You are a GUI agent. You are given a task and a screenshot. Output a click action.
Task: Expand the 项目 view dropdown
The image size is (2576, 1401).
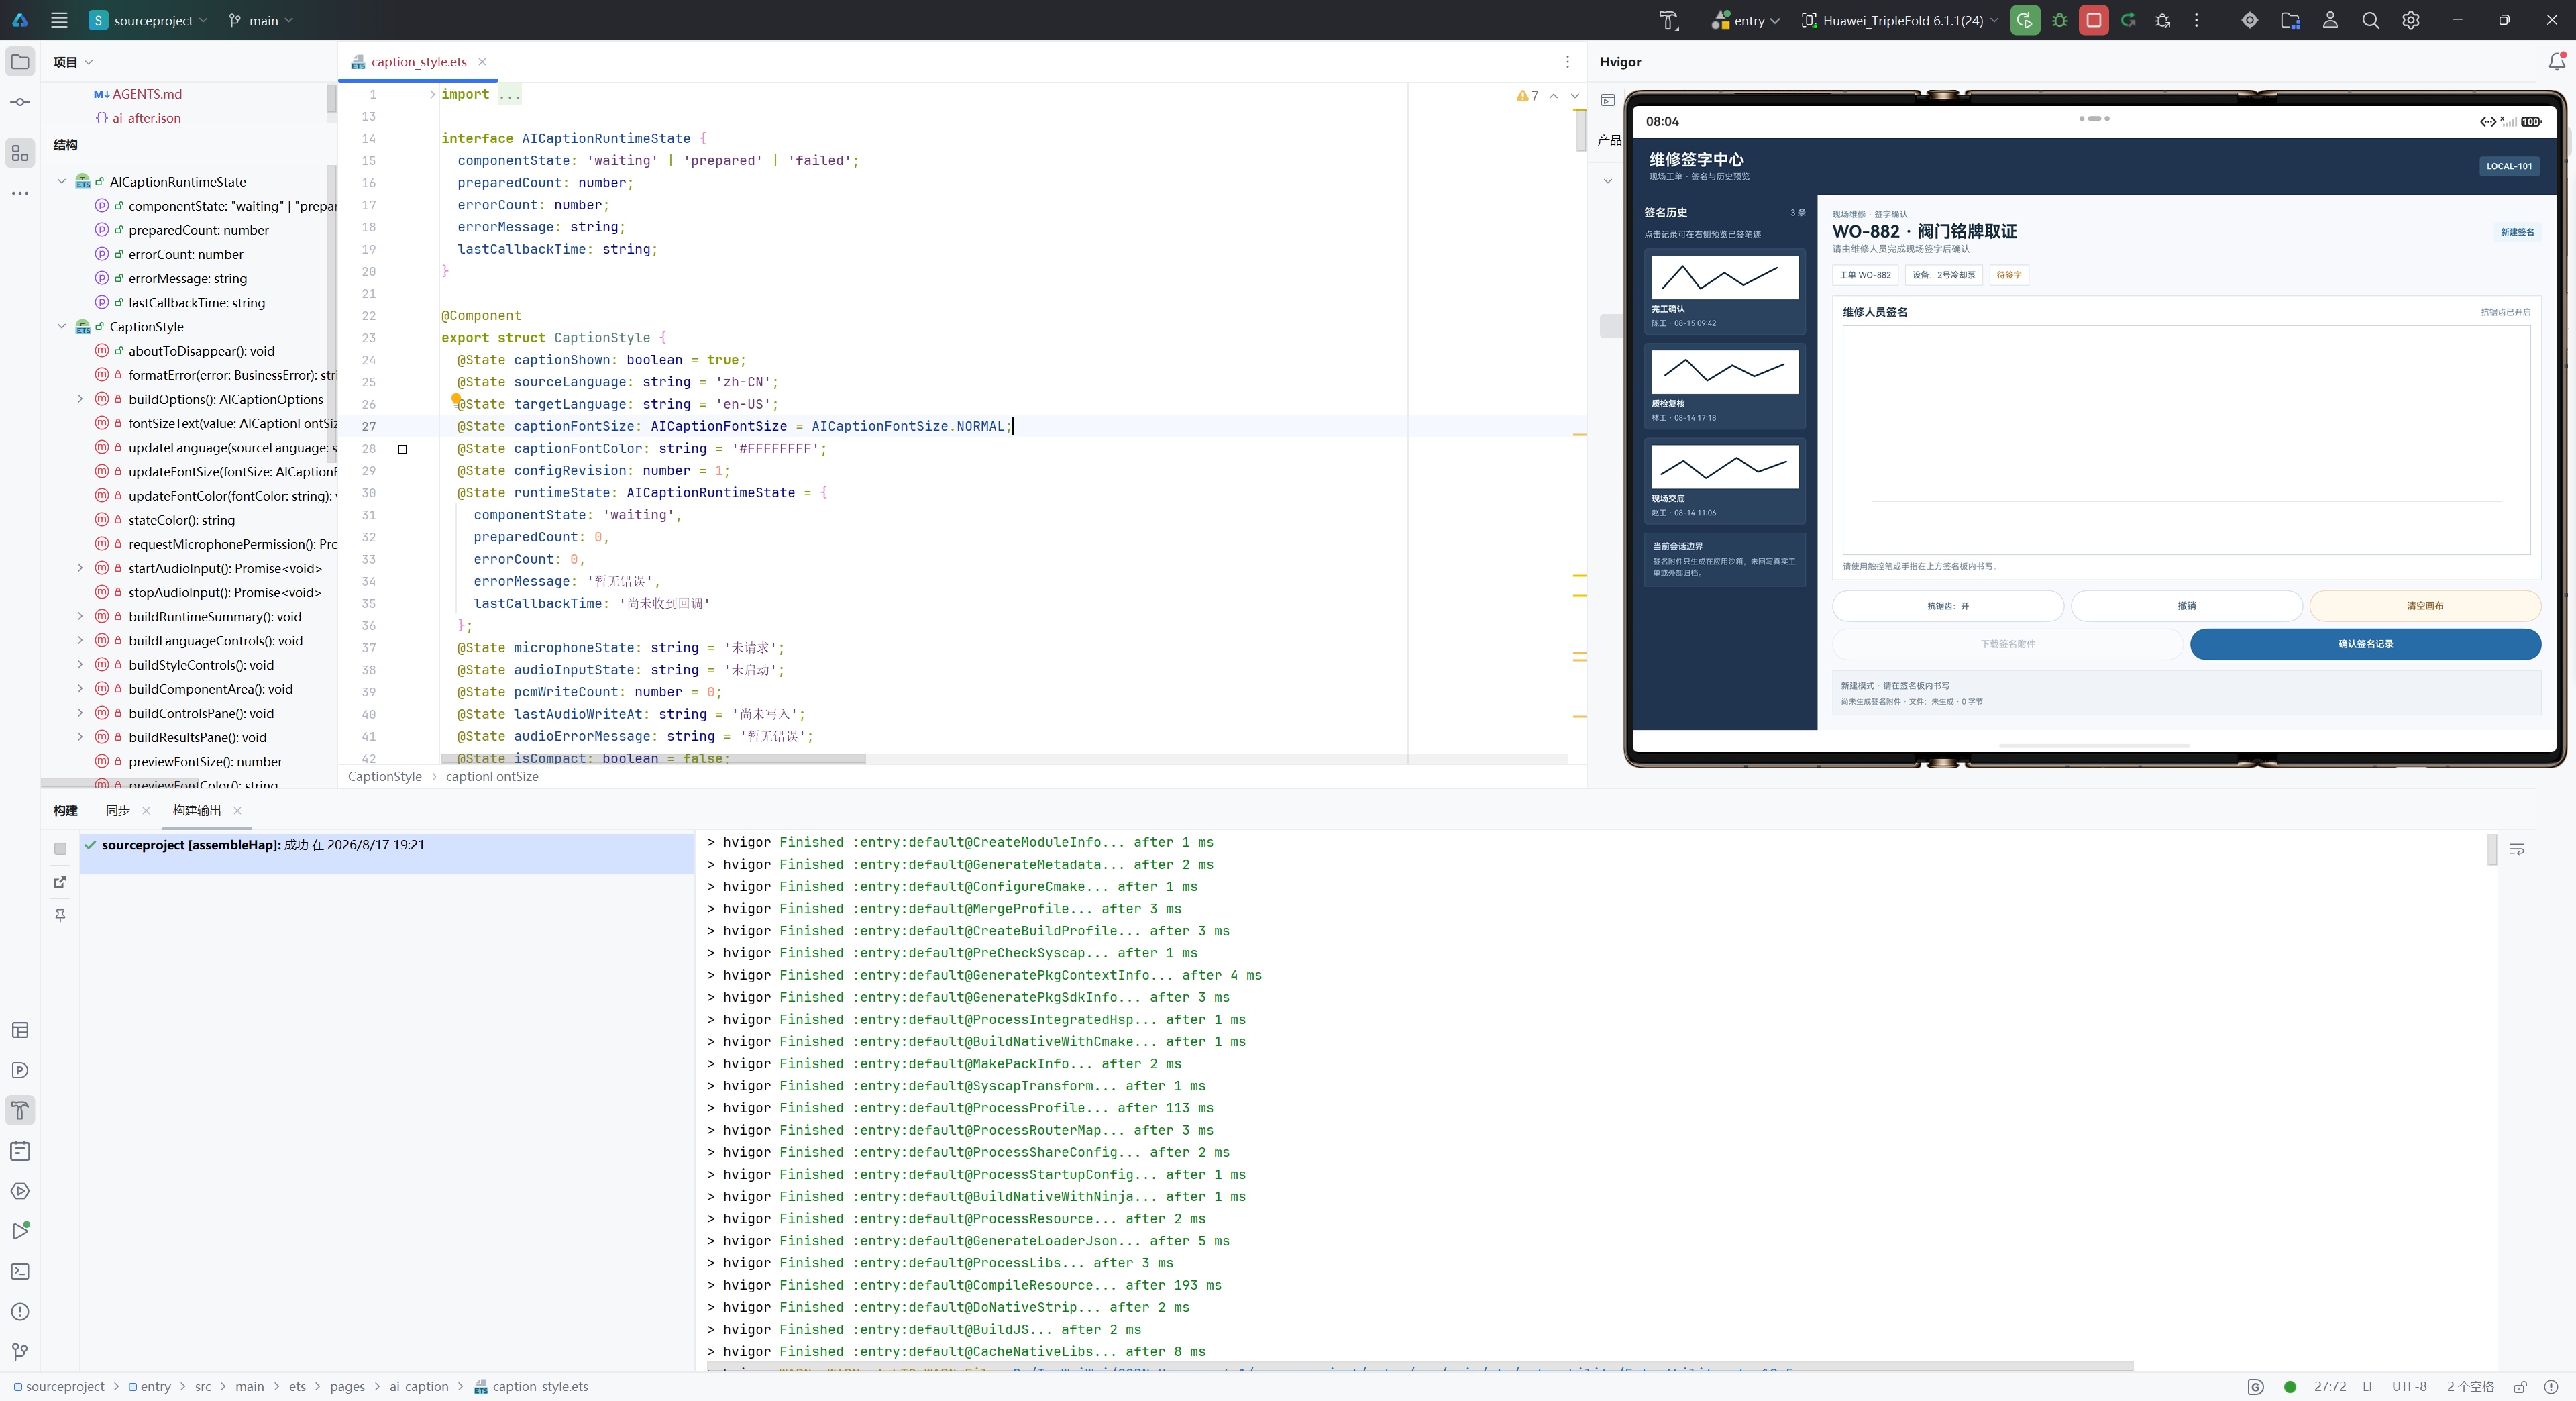click(x=73, y=62)
